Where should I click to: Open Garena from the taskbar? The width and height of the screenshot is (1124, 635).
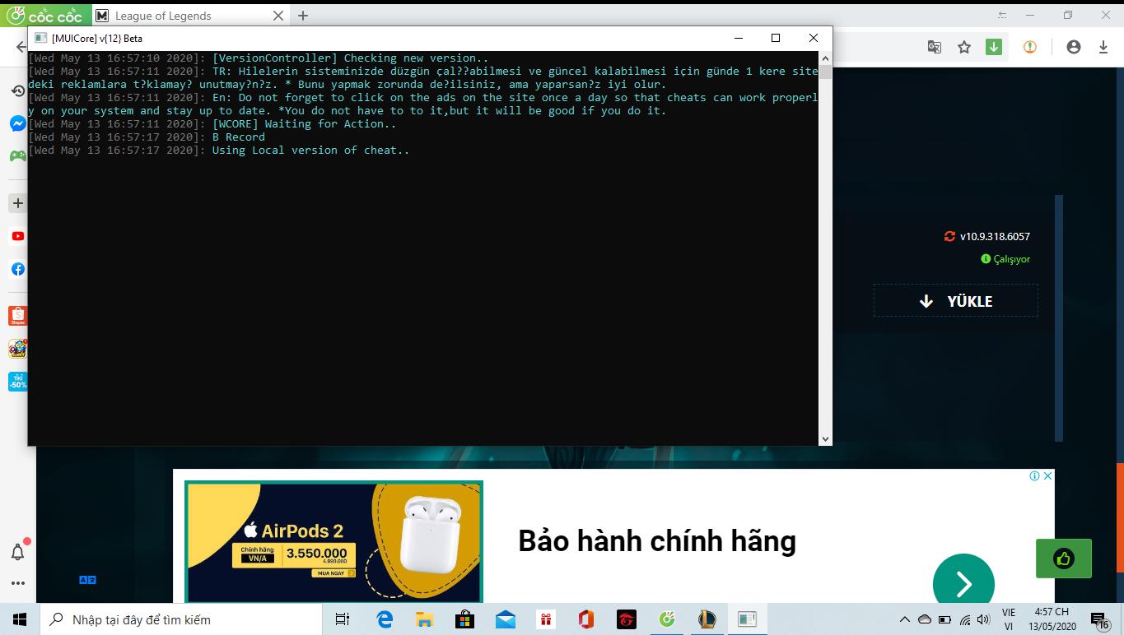(x=626, y=619)
